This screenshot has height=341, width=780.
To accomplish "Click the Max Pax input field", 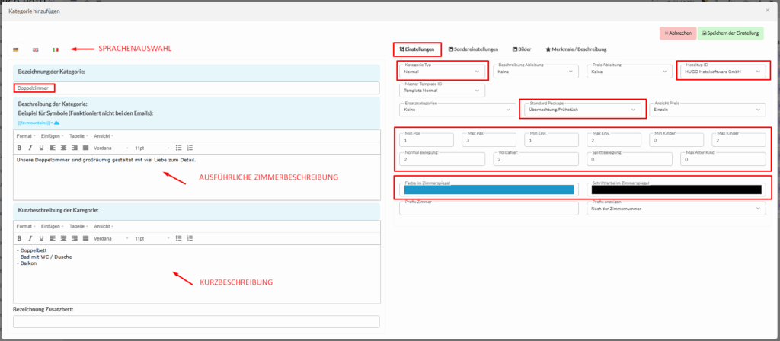I will pyautogui.click(x=487, y=140).
